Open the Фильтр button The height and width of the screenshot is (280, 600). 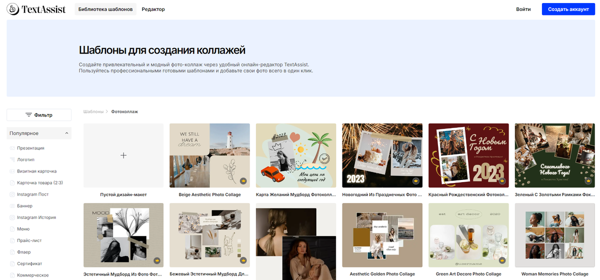(x=39, y=115)
